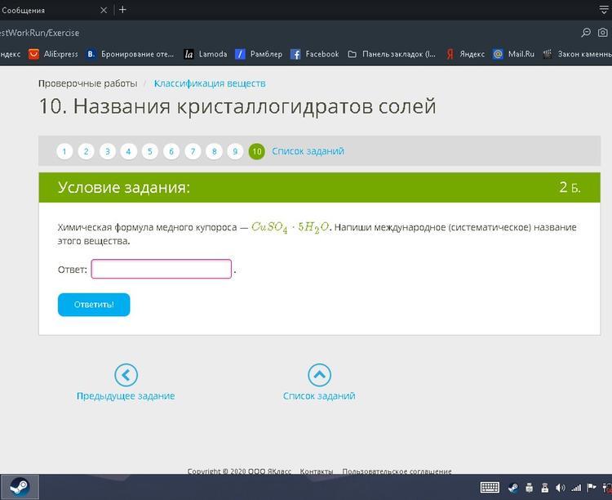Go to task number 1
The width and height of the screenshot is (612, 500).
(x=64, y=151)
